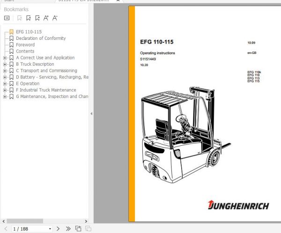Screen dimensions: 281x233
Task: Click the 10.20 date text
Action: point(144,65)
